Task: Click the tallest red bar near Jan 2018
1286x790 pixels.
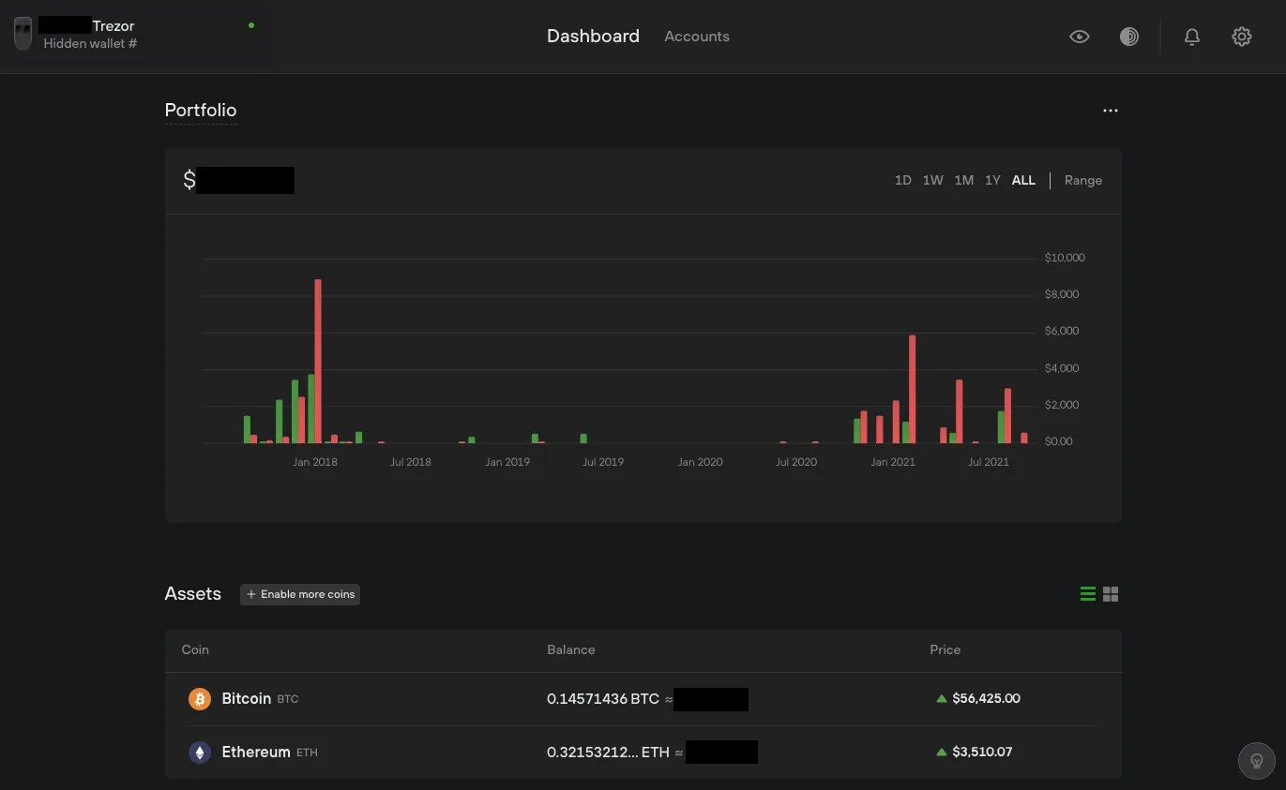Action: tap(318, 361)
